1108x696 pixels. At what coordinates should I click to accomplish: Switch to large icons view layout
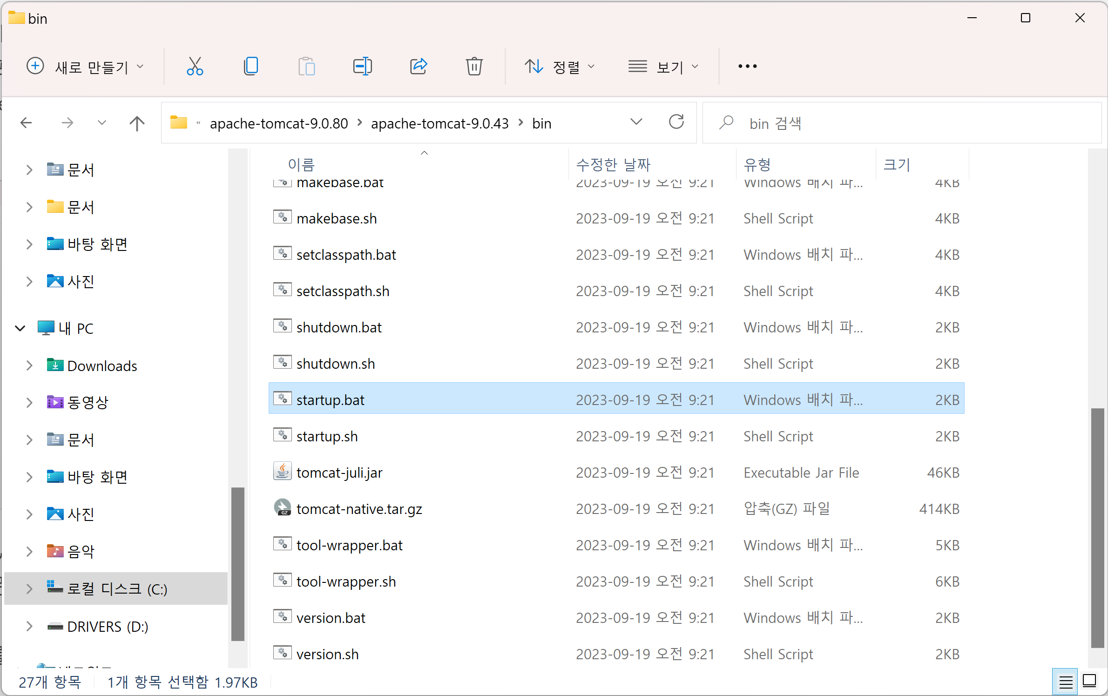[x=1089, y=681]
